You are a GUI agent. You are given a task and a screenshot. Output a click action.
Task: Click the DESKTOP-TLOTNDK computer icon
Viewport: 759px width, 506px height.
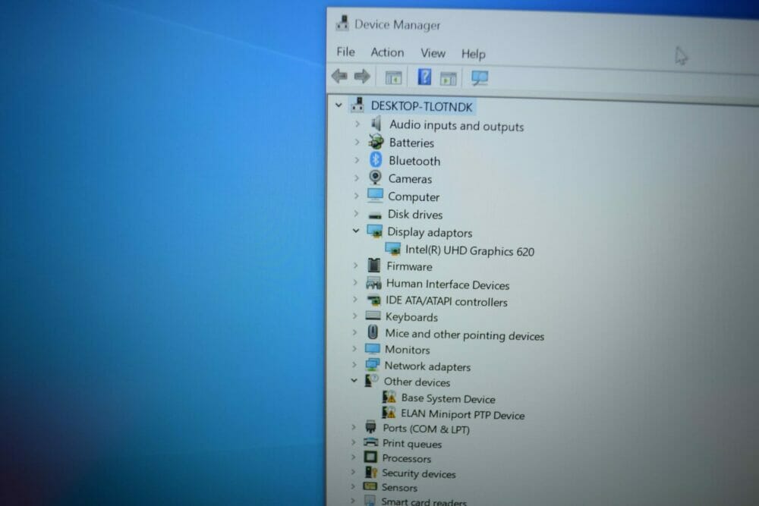click(357, 105)
